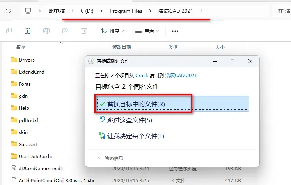This screenshot has height=185, width=291.
Task: Go to 0 (D:) in the breadcrumb
Action: point(87,11)
